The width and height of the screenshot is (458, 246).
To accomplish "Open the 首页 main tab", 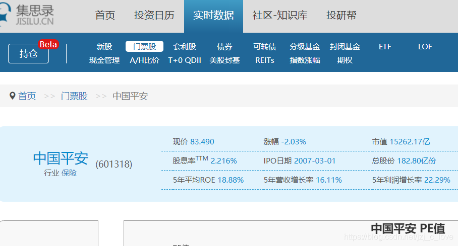I will pyautogui.click(x=105, y=15).
